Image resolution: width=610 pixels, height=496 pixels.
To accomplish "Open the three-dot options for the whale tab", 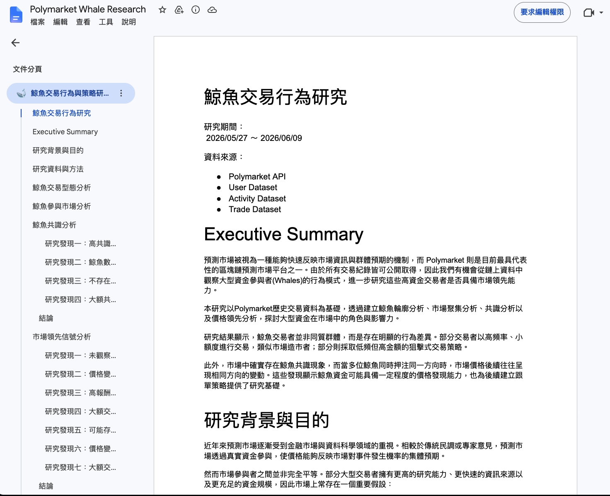I will click(121, 93).
